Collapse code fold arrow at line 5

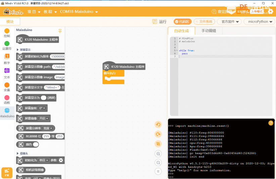pos(177,50)
